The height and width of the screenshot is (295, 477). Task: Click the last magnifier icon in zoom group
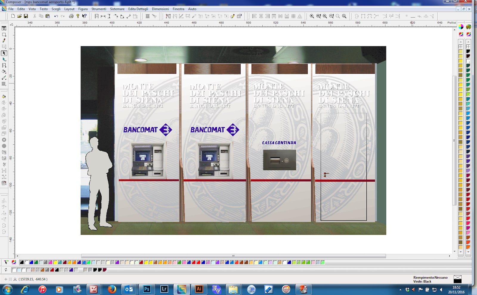pyautogui.click(x=344, y=16)
